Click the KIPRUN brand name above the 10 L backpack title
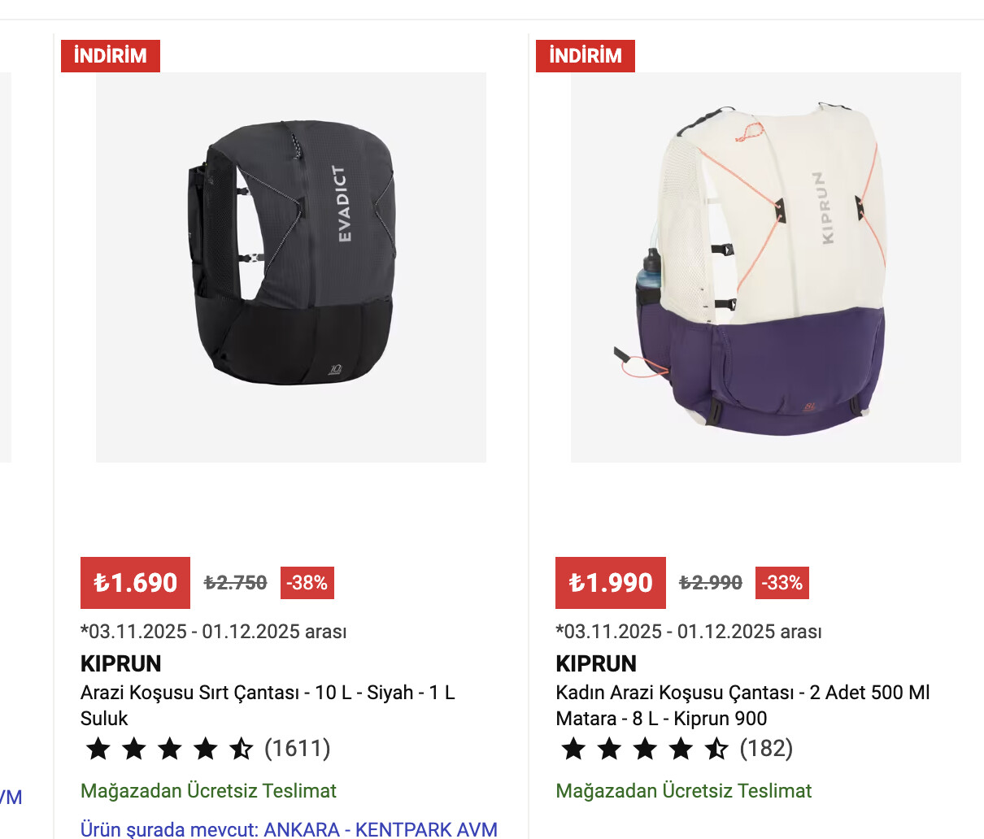This screenshot has width=984, height=839. [121, 663]
